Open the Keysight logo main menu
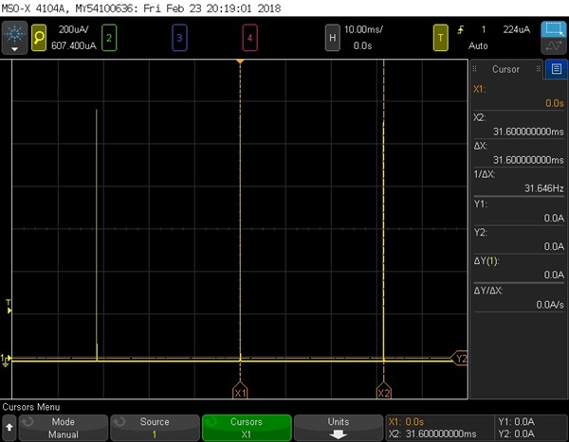The width and height of the screenshot is (569, 442). click(x=14, y=38)
